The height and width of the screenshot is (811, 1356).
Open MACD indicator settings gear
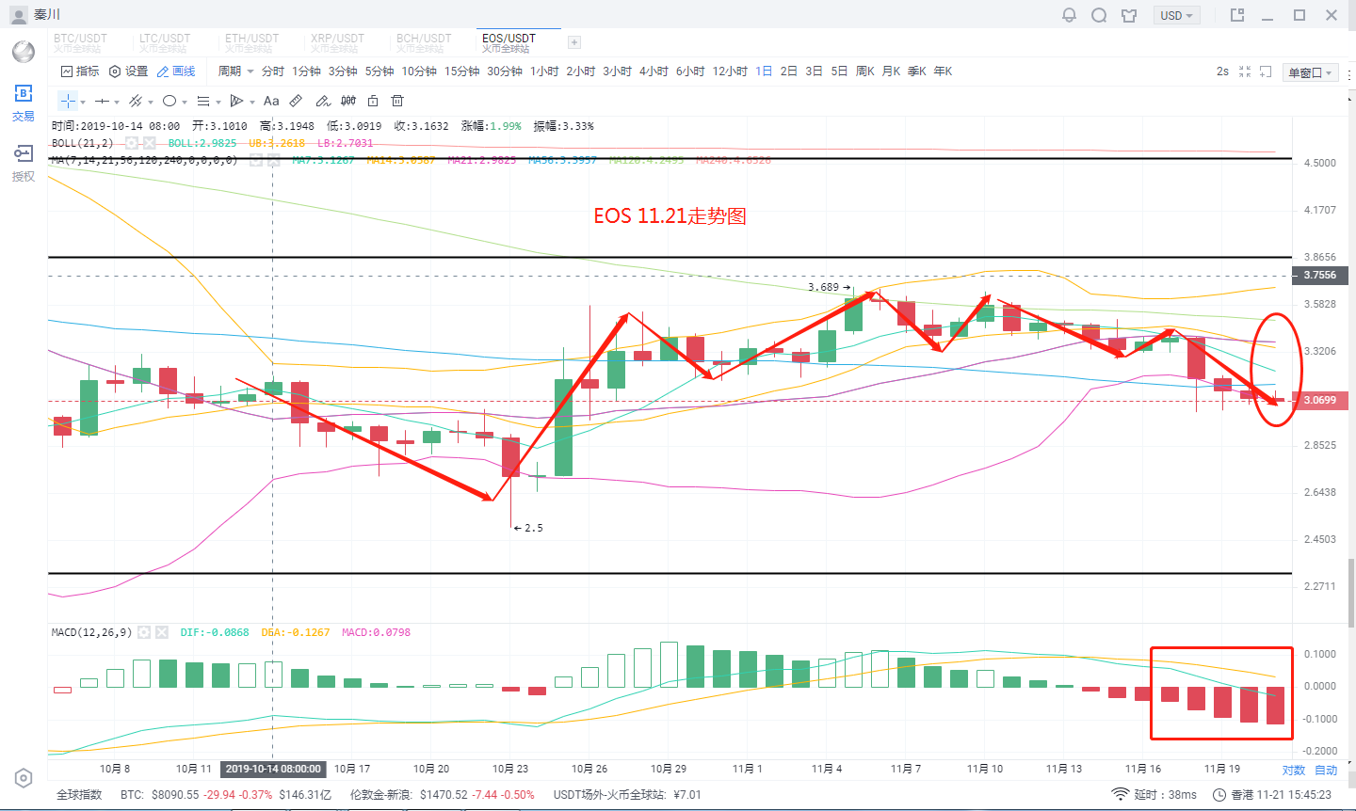coord(144,632)
